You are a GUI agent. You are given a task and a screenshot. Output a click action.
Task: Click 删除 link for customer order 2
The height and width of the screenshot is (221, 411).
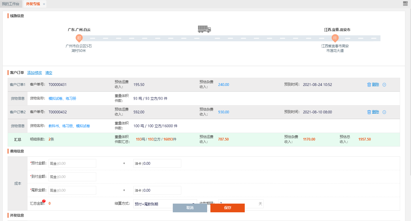tap(376, 112)
